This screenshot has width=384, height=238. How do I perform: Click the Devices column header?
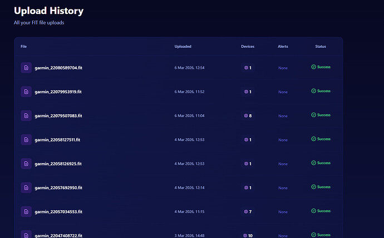click(x=248, y=47)
